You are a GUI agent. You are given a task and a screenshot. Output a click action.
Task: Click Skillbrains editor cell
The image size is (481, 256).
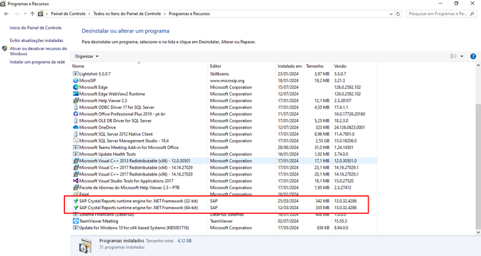pyautogui.click(x=219, y=74)
